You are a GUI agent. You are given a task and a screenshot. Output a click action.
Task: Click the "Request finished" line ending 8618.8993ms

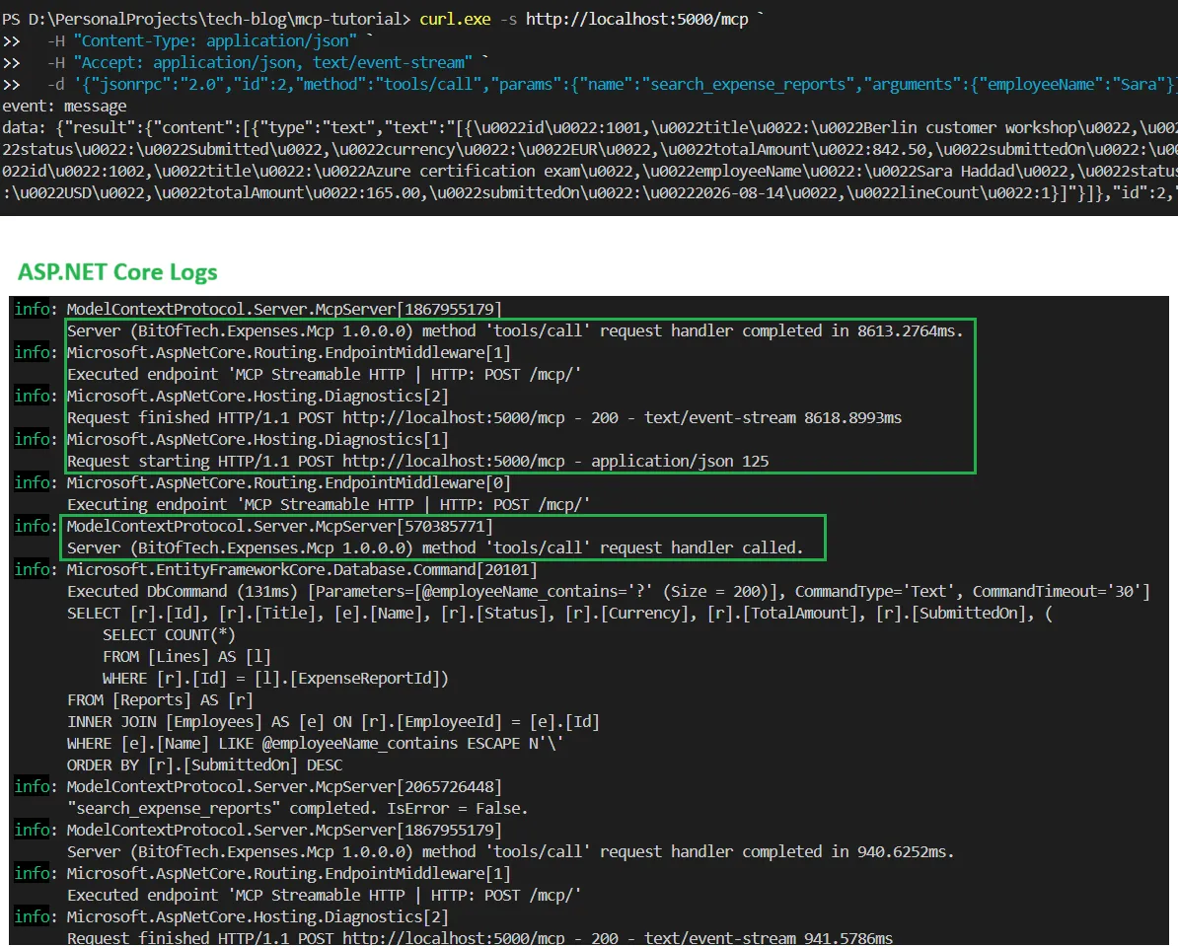484,417
